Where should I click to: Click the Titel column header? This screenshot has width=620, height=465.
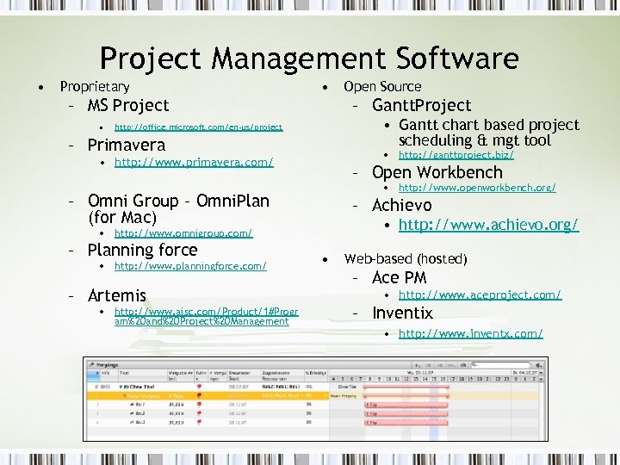(143, 375)
